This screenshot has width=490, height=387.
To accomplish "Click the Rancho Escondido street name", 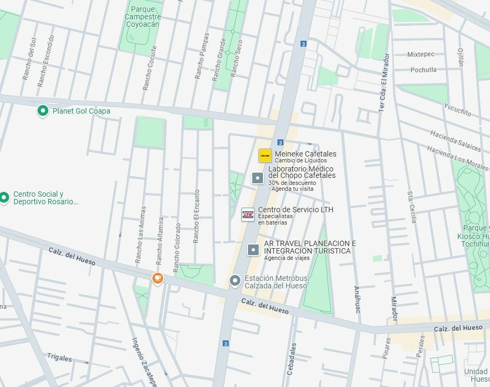I will pos(46,61).
